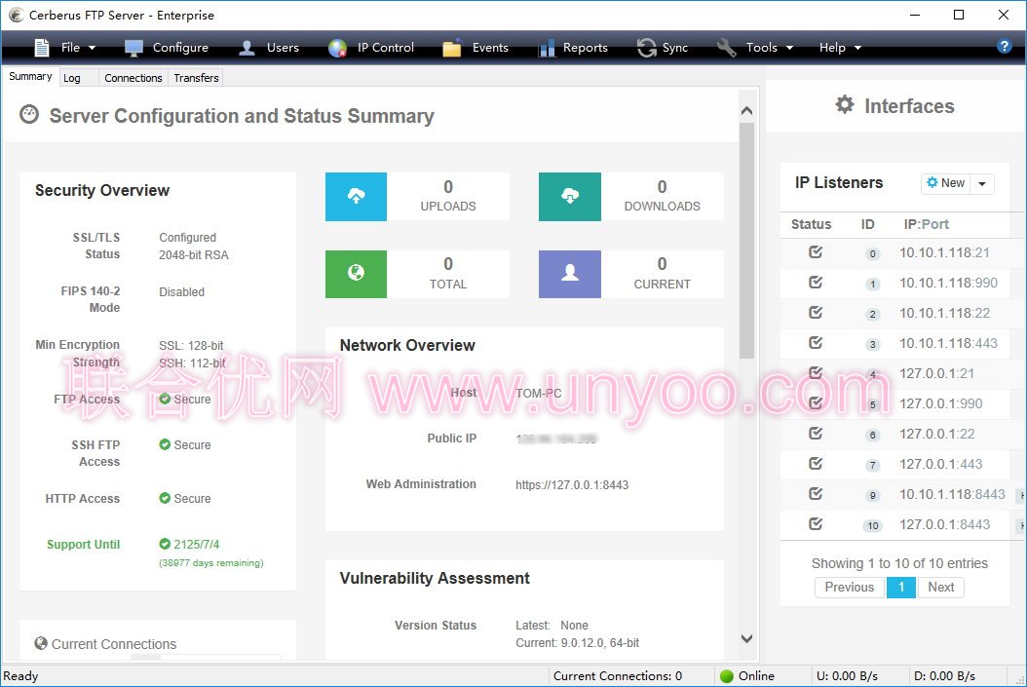This screenshot has height=687, width=1027.
Task: Switch to the Transfers tab
Action: [197, 78]
